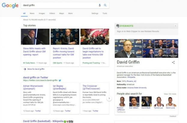Click the arrow icon before More for david griffin
This screenshot has height=123, width=187.
pos(25,69)
